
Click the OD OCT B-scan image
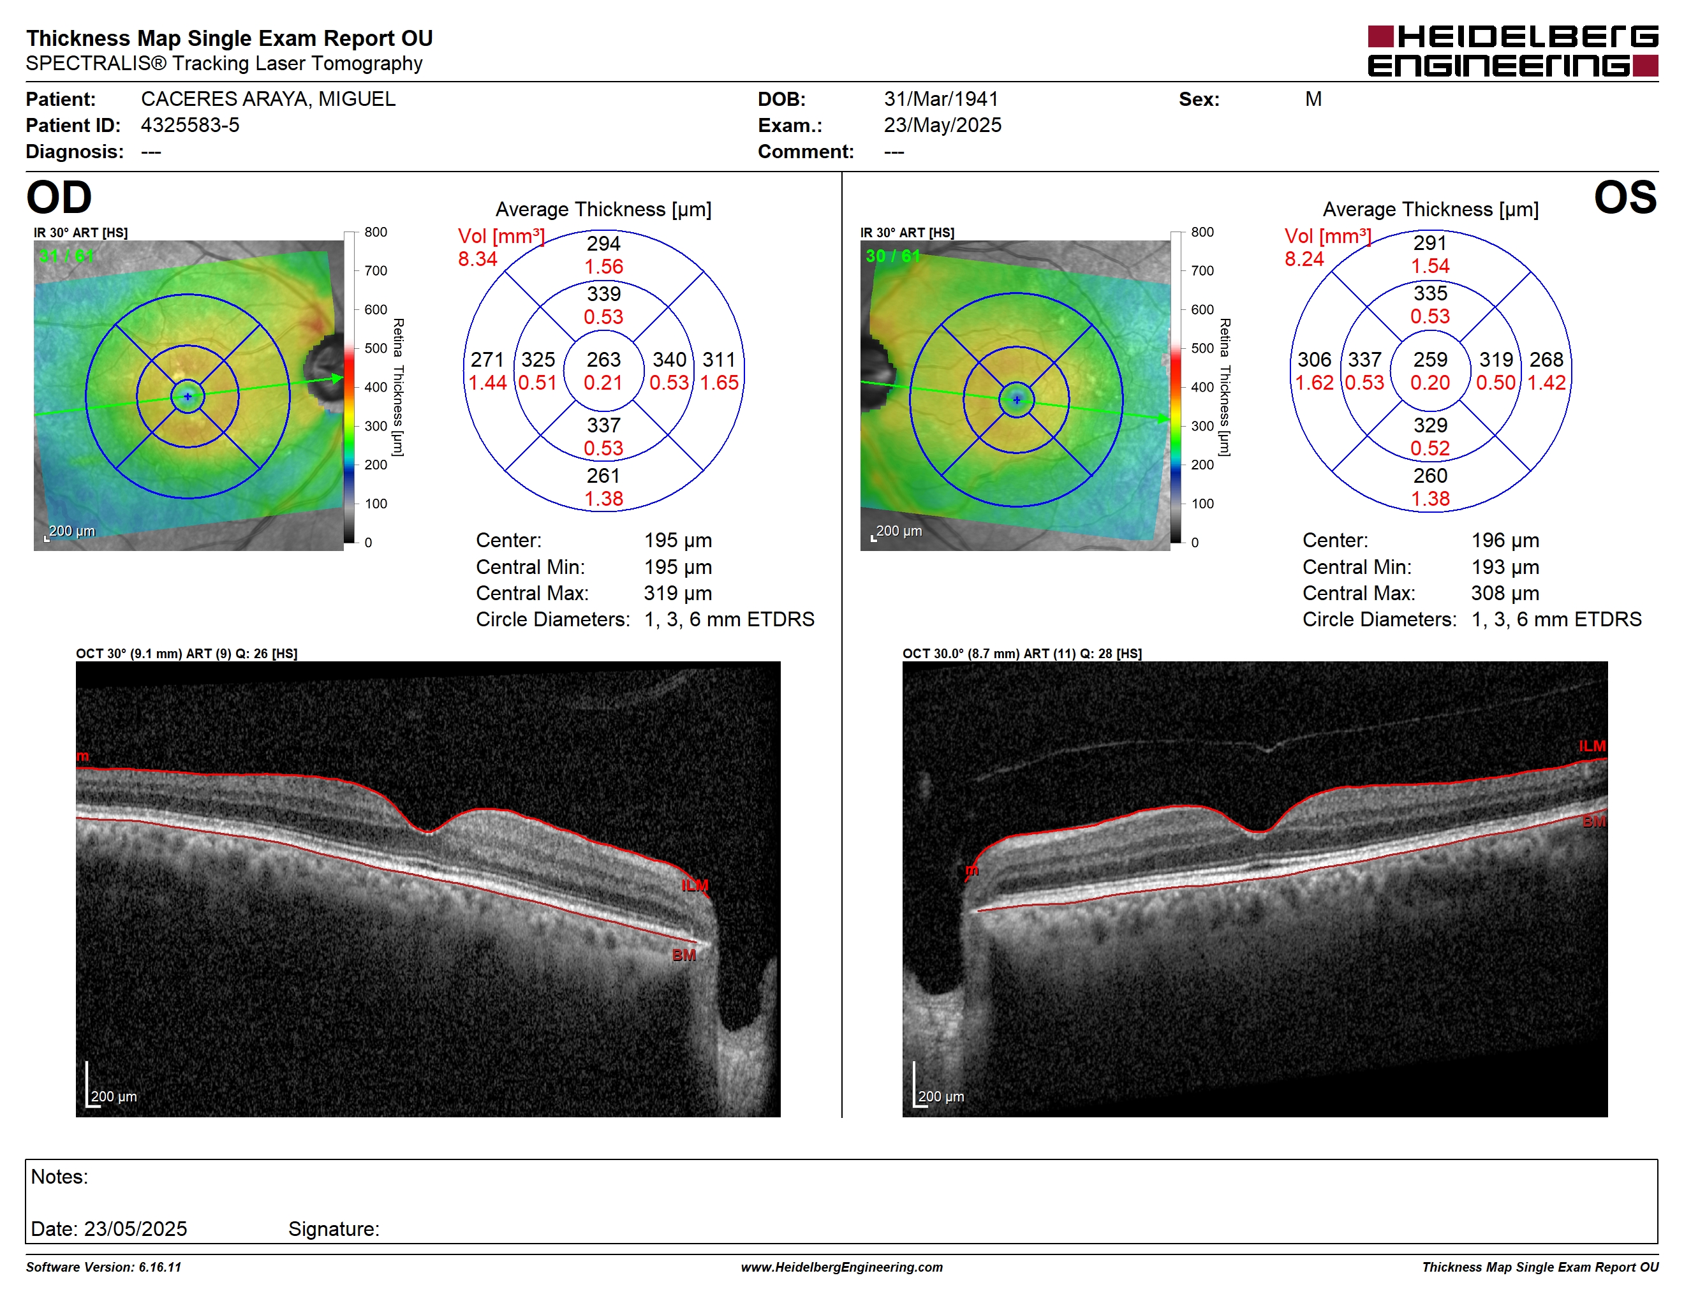[x=428, y=888]
